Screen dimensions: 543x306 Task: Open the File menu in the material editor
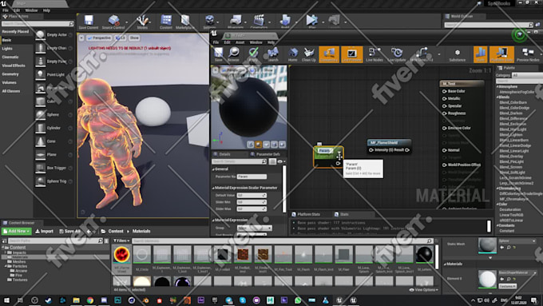tap(216, 42)
